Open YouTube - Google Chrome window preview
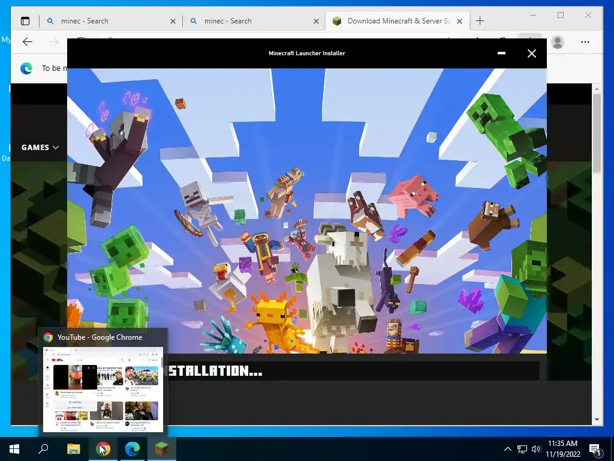This screenshot has width=614, height=461. [103, 382]
